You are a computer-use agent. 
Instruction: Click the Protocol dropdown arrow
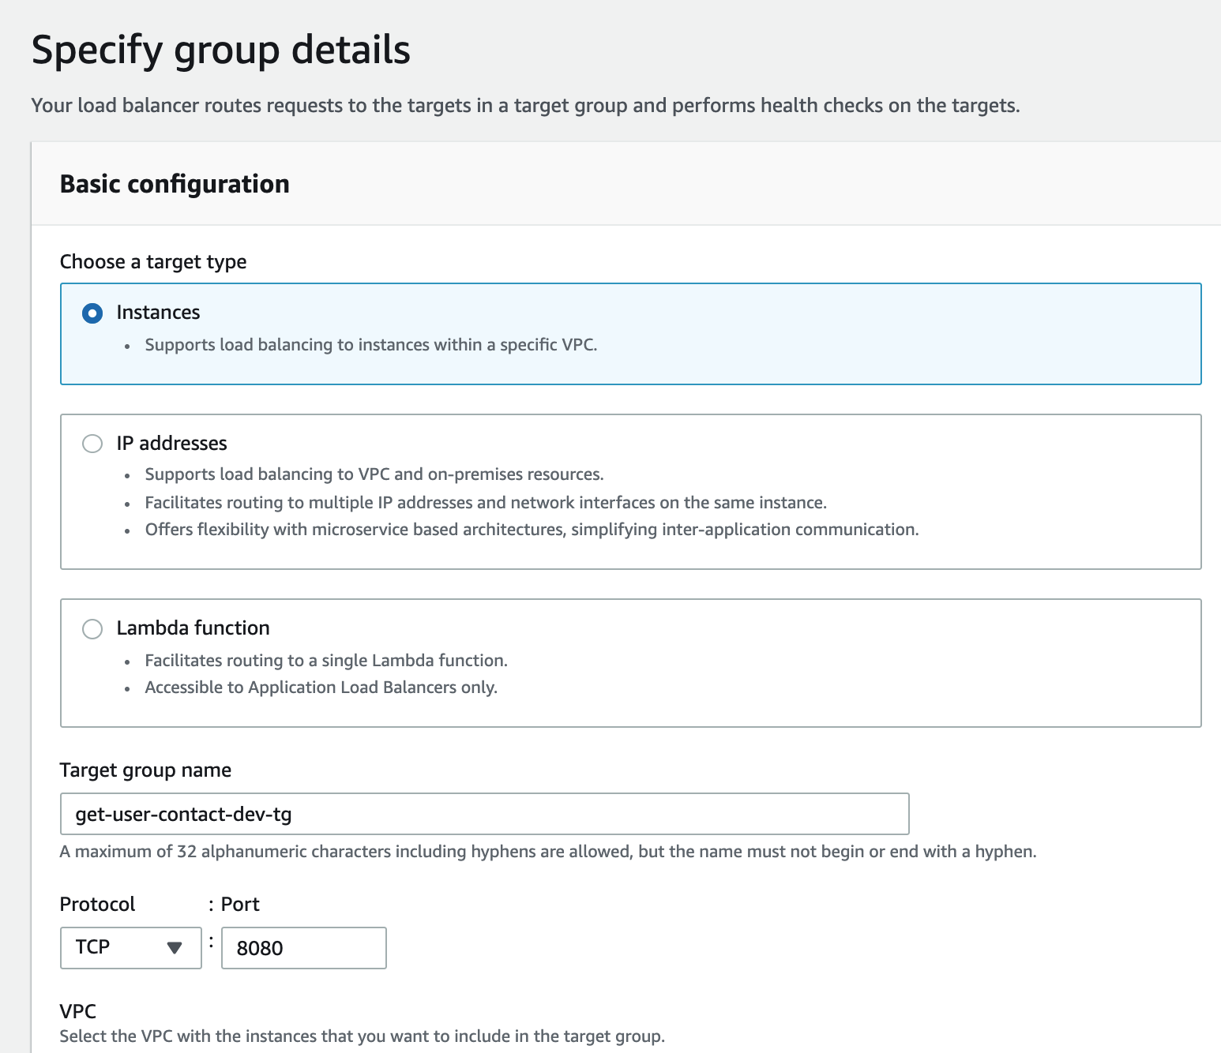[175, 948]
